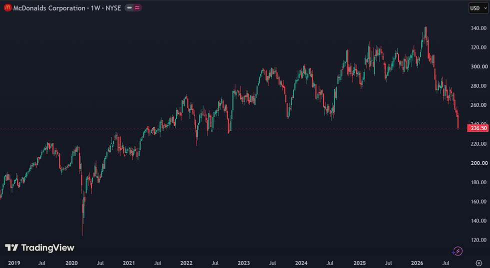The width and height of the screenshot is (490, 268).
Task: Click the Jul label following 2026
Action: [446, 264]
